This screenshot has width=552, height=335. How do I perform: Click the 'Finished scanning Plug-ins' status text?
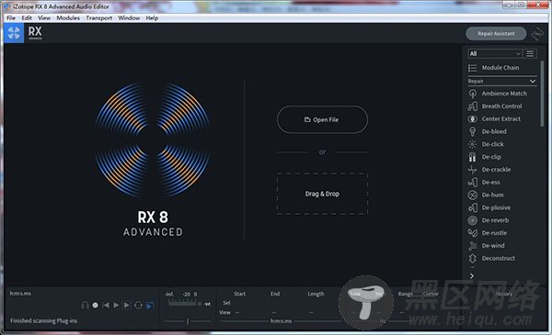point(43,320)
